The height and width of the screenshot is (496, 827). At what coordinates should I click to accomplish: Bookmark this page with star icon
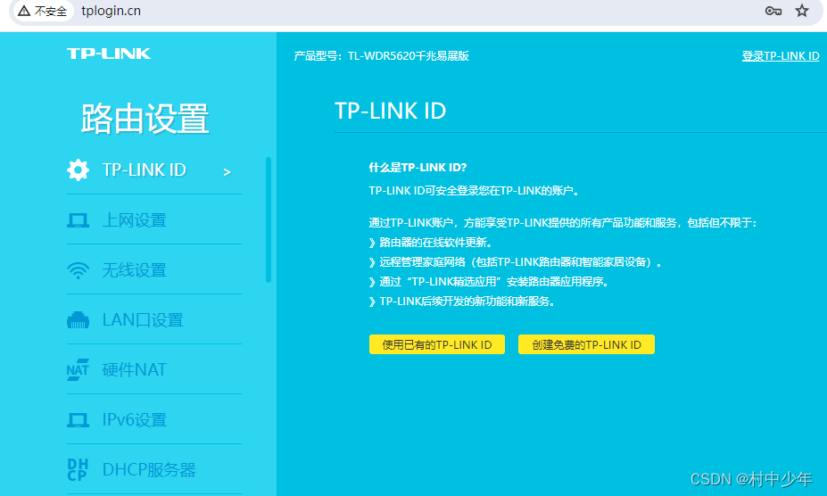tap(802, 11)
